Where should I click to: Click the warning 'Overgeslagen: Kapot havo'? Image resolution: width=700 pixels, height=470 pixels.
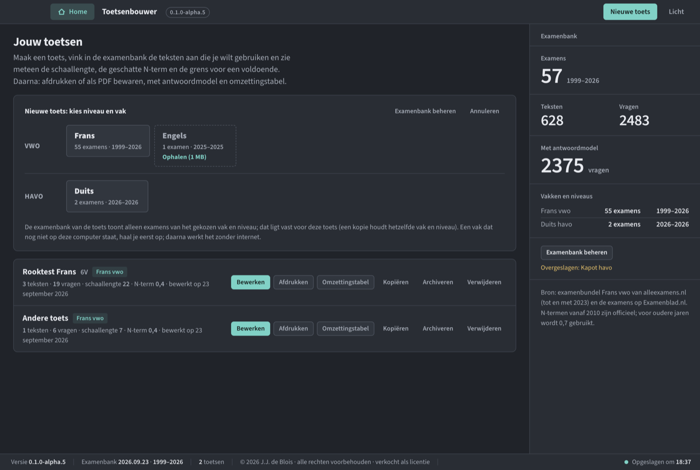click(x=576, y=267)
